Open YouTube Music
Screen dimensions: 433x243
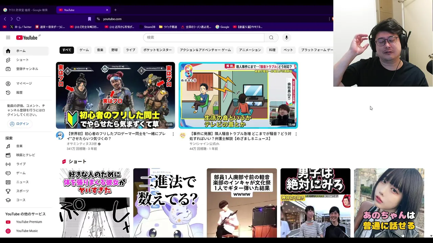26,231
